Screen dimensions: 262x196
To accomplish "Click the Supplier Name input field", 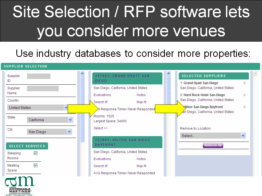I will pyautogui.click(x=43, y=88).
